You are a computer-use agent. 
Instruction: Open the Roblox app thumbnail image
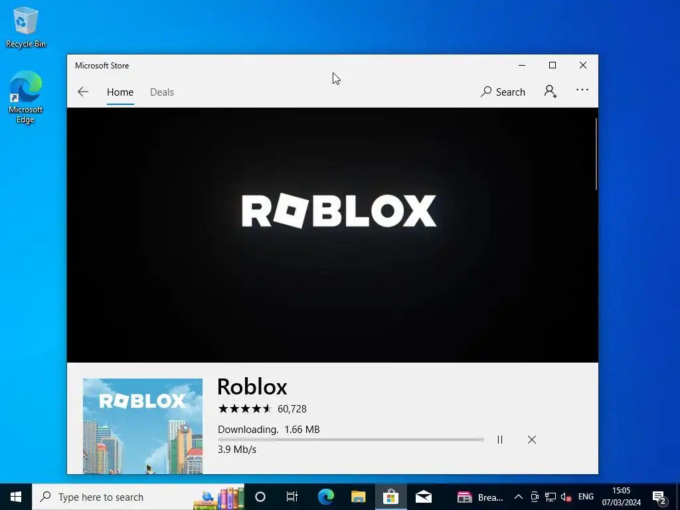click(x=142, y=426)
